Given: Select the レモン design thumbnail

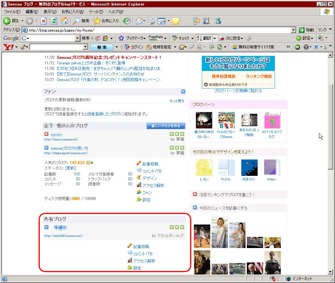Looking at the screenshot, I should pos(204,168).
